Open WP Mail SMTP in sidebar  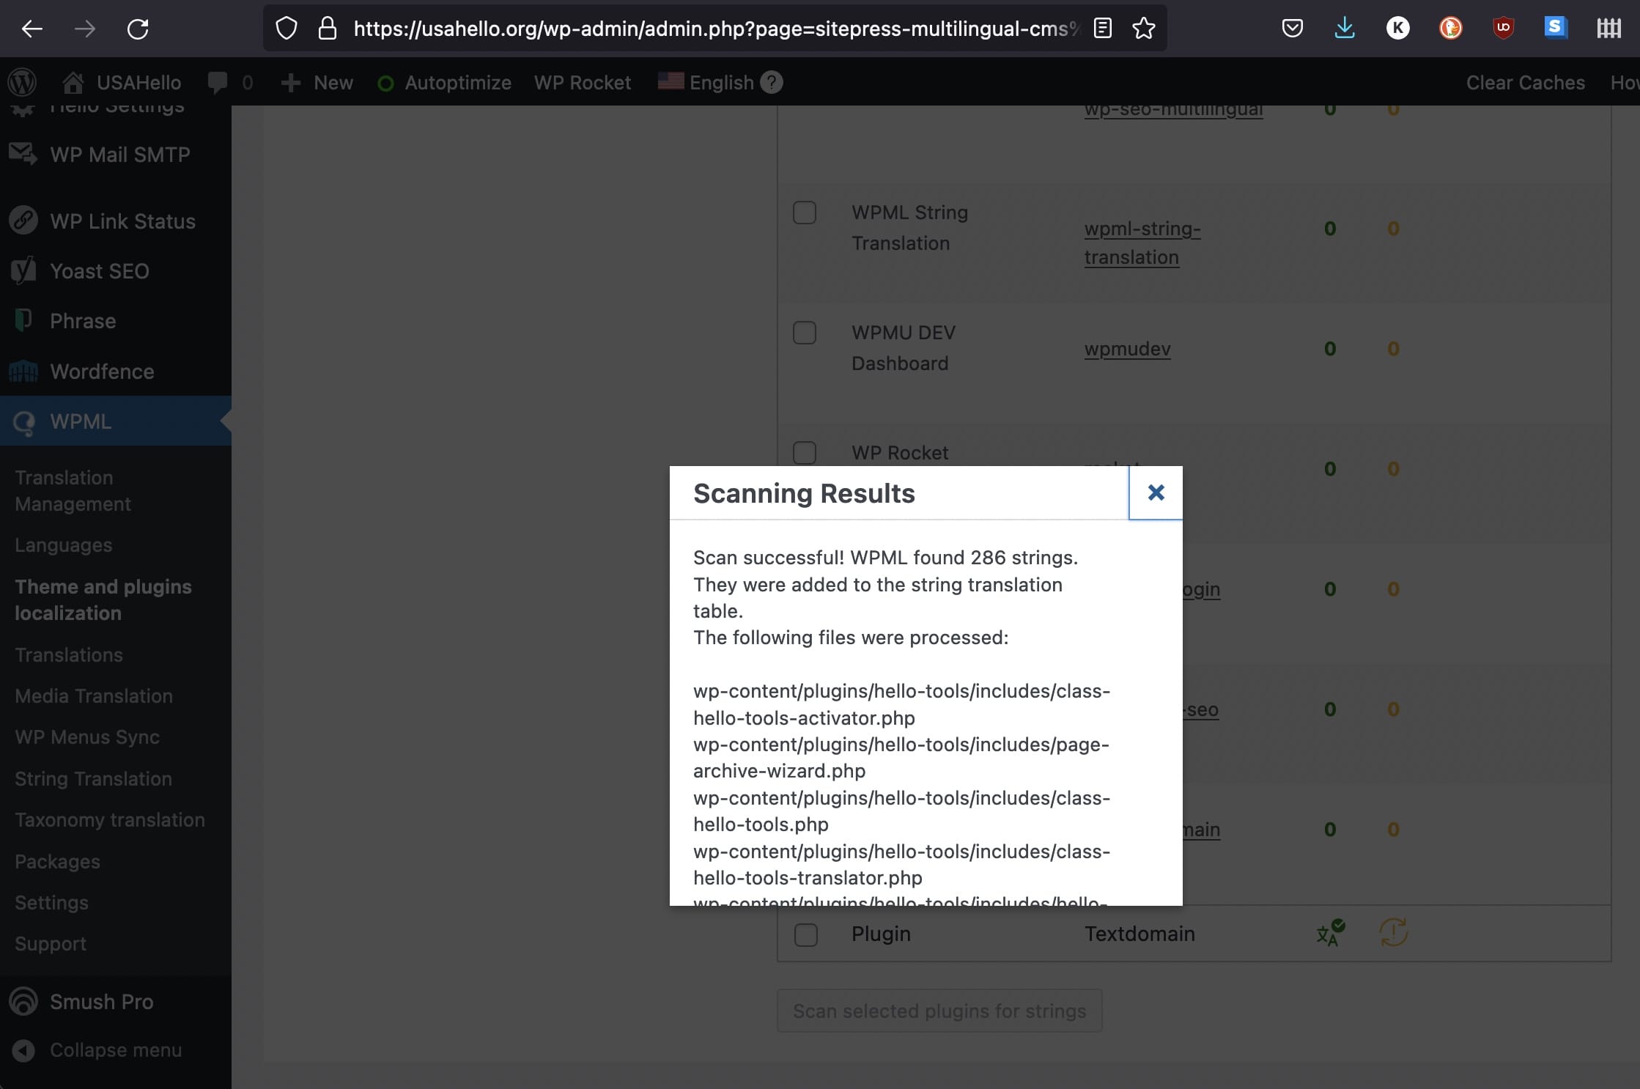116,155
